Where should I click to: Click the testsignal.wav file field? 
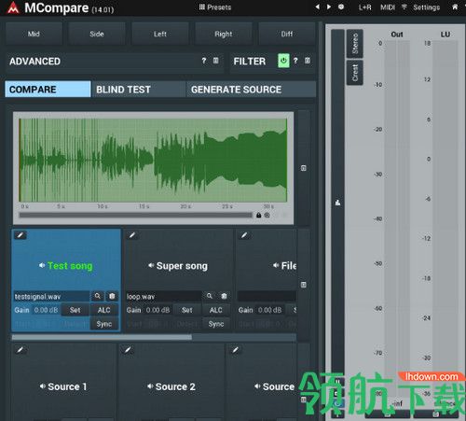click(x=51, y=296)
